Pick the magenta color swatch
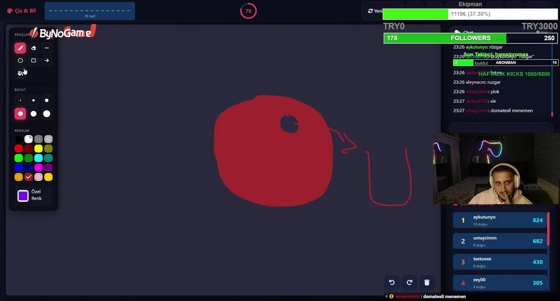This screenshot has width=560, height=301. point(38,168)
